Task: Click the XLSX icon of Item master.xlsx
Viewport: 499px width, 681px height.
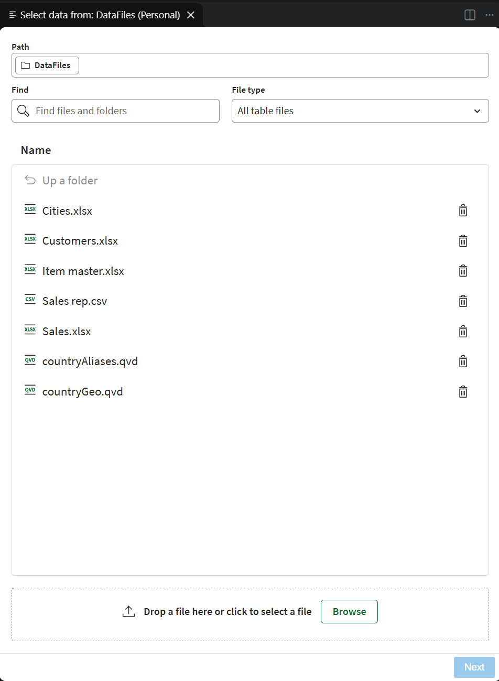Action: point(30,270)
